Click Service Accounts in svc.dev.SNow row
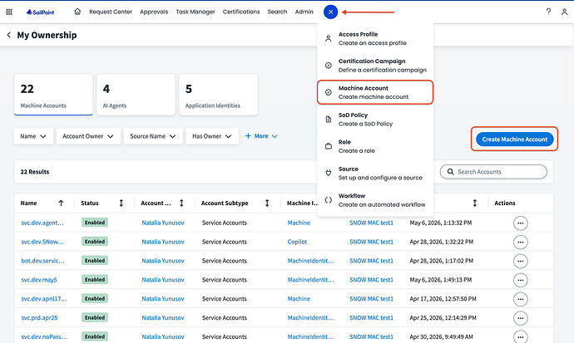Viewport: 574px width, 343px height. pyautogui.click(x=225, y=242)
